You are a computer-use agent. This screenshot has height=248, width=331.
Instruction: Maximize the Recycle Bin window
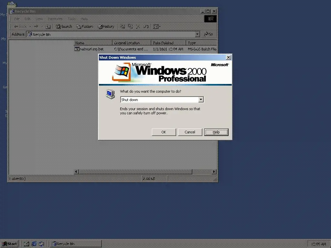click(x=208, y=11)
